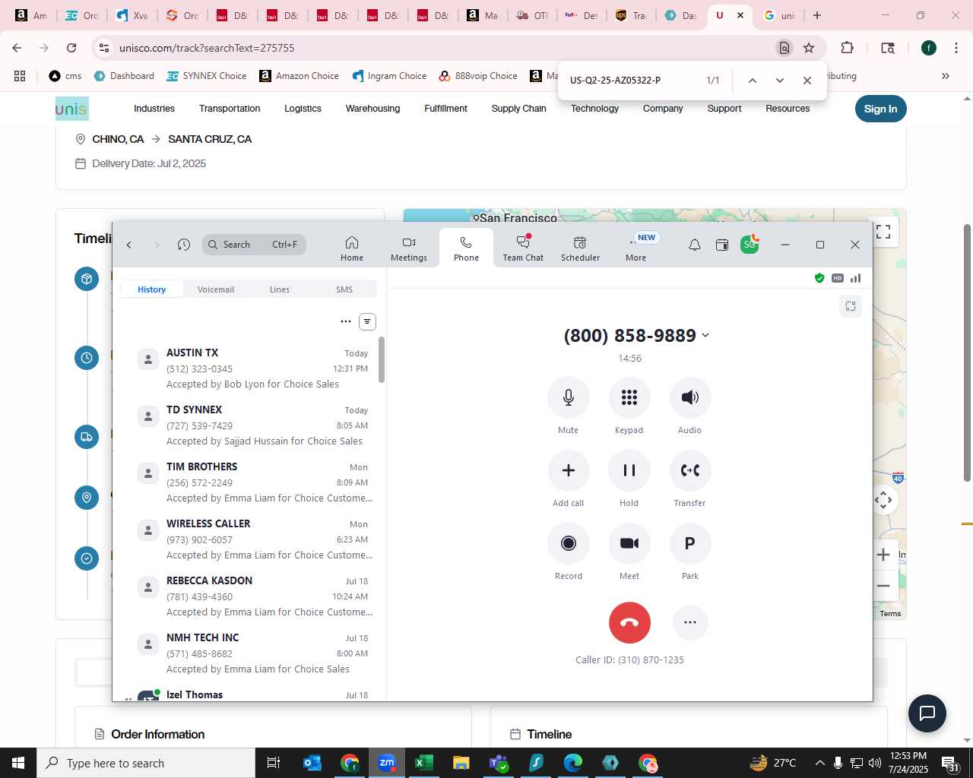
Task: Go to previous find-in-page result
Action: pos(753,81)
